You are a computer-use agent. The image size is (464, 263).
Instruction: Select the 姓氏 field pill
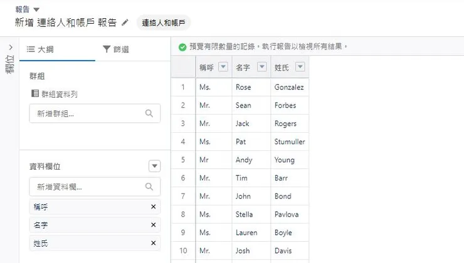[95, 243]
